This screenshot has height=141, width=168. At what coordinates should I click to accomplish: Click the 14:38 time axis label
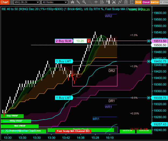(81, 138)
